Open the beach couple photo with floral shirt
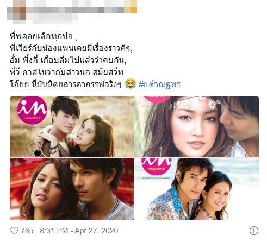 coord(196,189)
